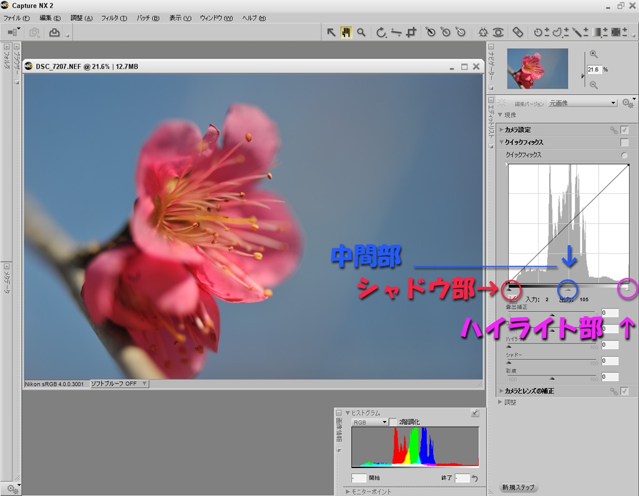Click the 露出補正 slider handle
The height and width of the screenshot is (496, 639).
tap(552, 315)
